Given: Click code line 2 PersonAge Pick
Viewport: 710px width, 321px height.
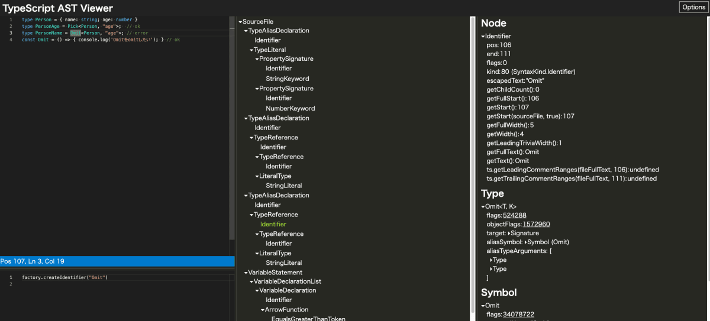Looking at the screenshot, I should pyautogui.click(x=81, y=26).
